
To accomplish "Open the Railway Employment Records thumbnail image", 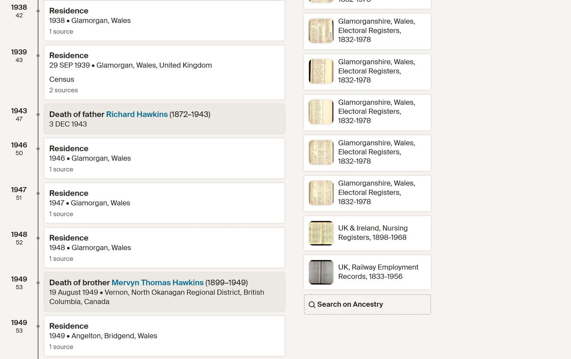I will click(321, 272).
